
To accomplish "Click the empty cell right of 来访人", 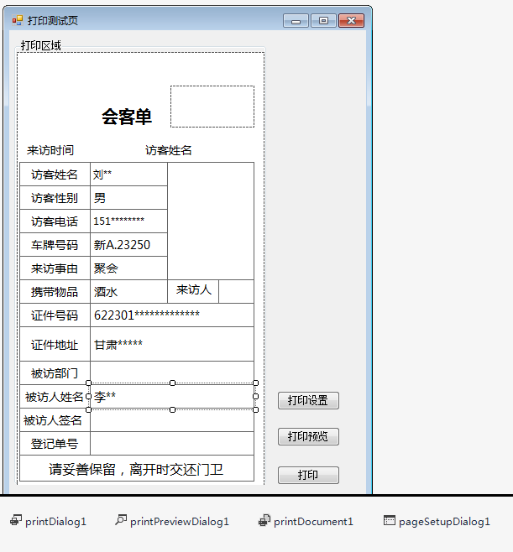I will [x=237, y=291].
